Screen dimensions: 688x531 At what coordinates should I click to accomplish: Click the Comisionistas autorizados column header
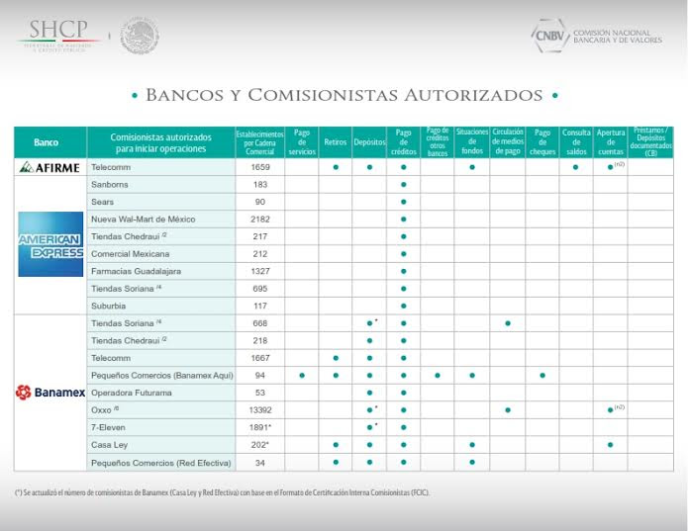click(x=161, y=142)
